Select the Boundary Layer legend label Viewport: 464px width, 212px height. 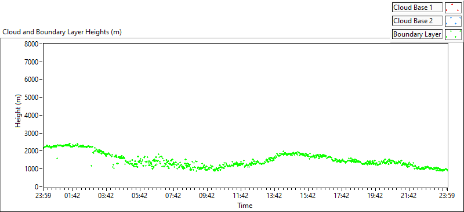pyautogui.click(x=417, y=34)
